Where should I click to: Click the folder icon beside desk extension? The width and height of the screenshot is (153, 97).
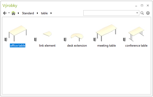click(x=65, y=39)
